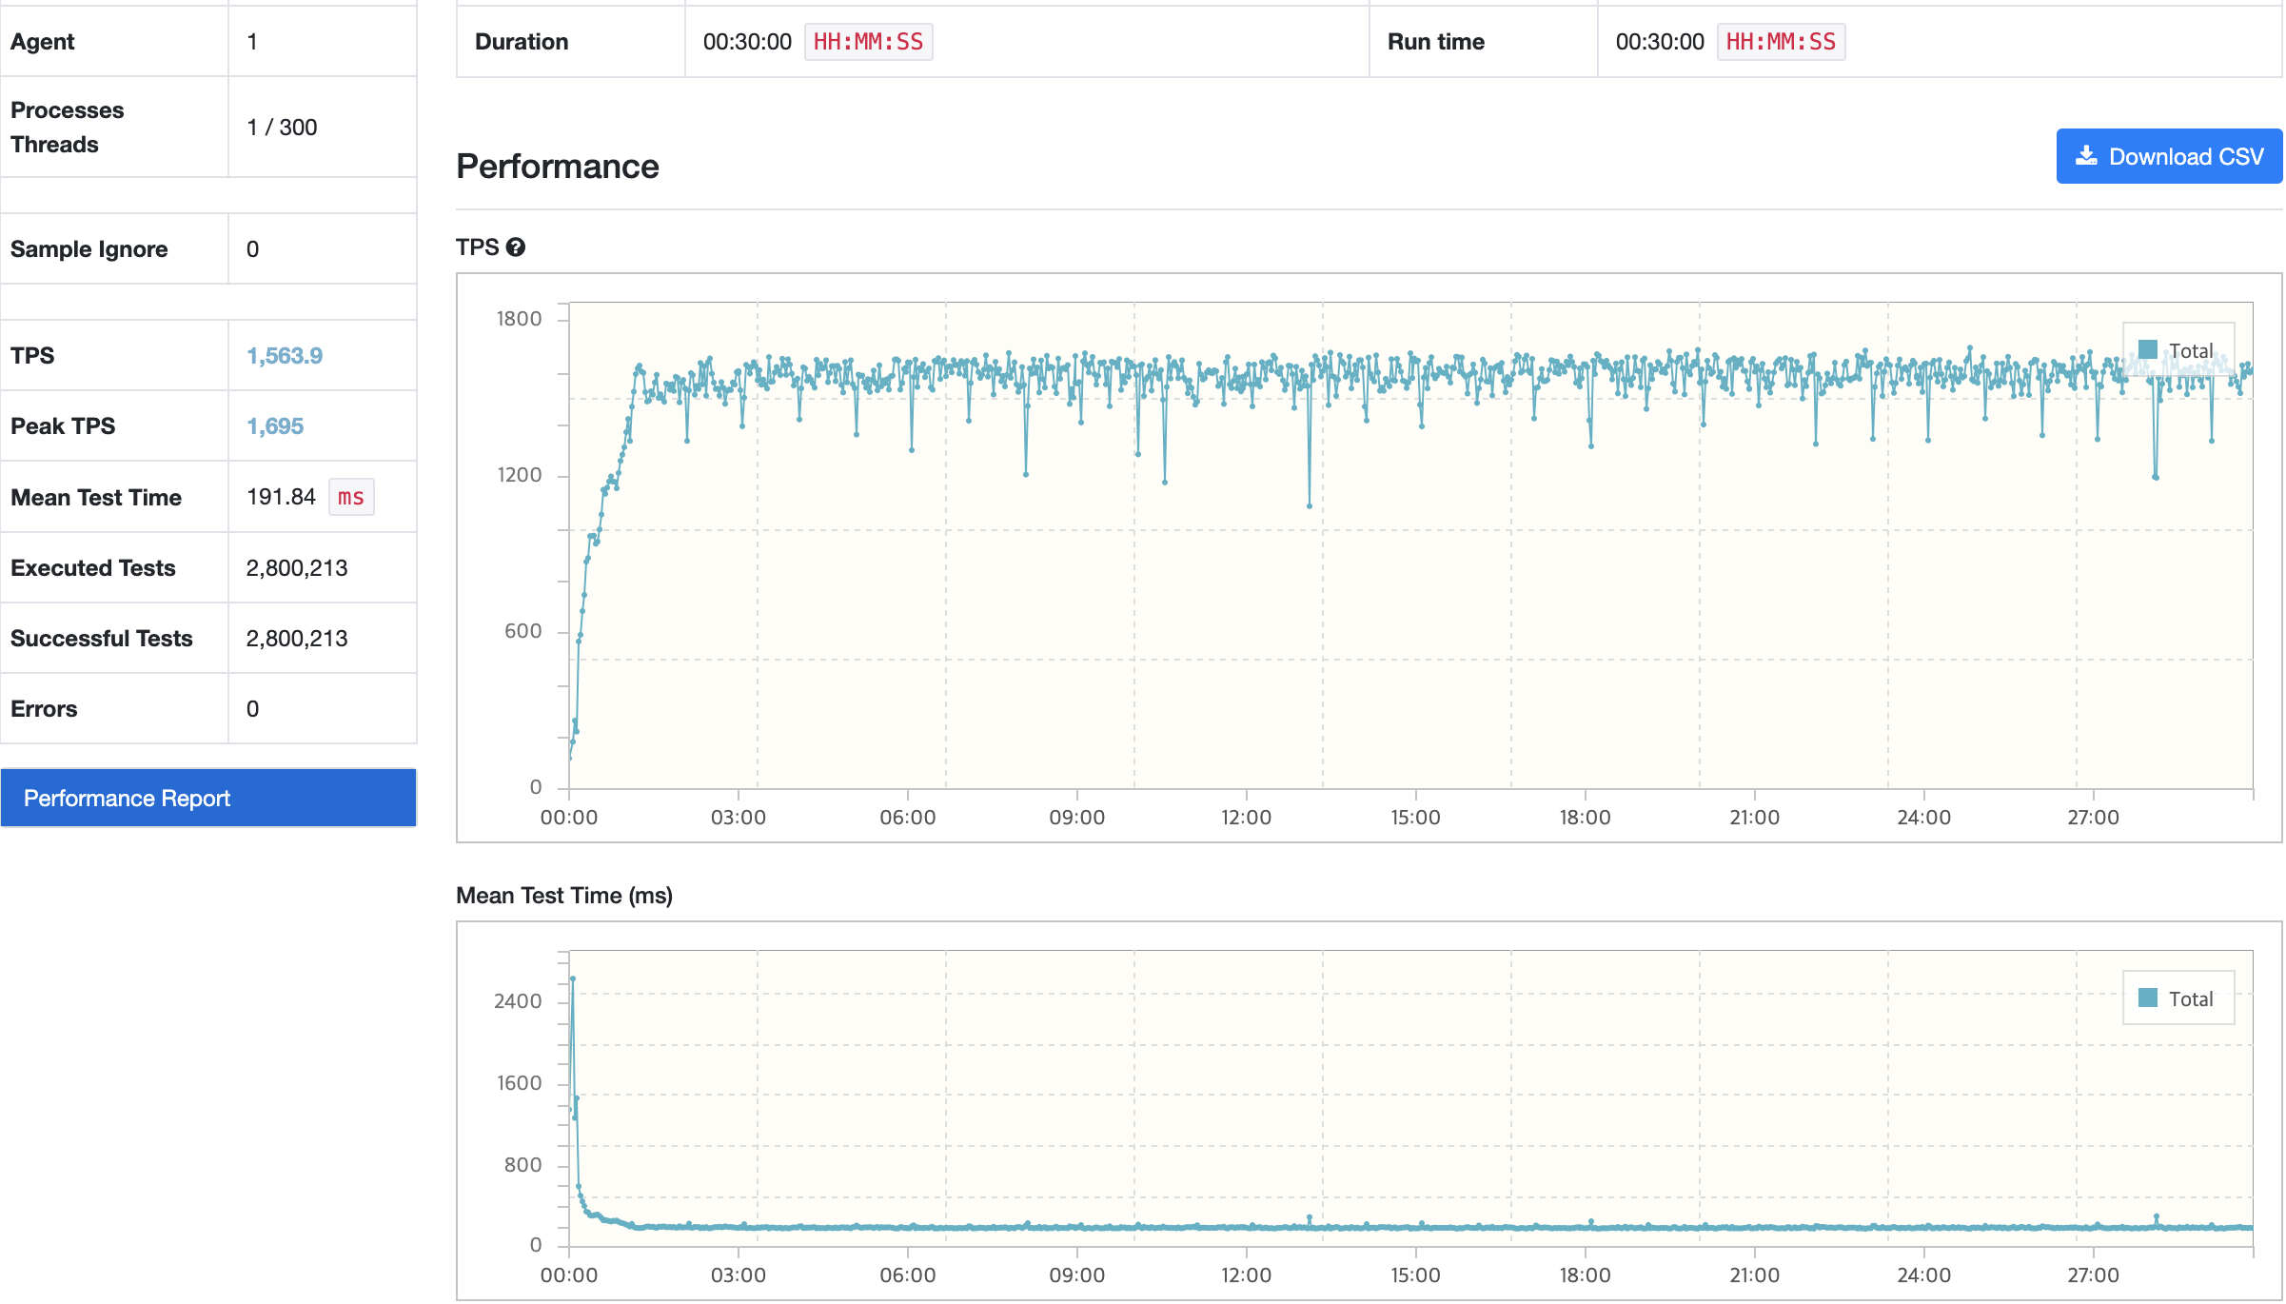Click the Mean Test Time value 191.84

[281, 497]
